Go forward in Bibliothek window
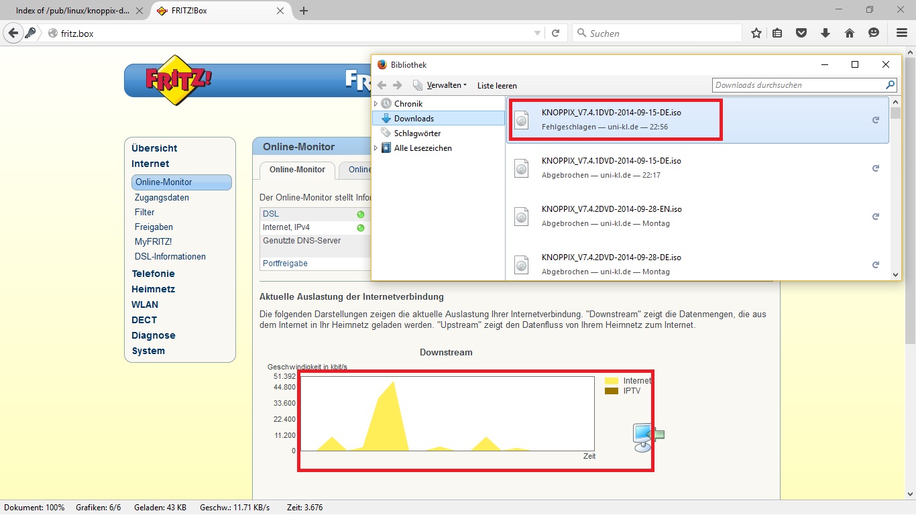 point(398,85)
